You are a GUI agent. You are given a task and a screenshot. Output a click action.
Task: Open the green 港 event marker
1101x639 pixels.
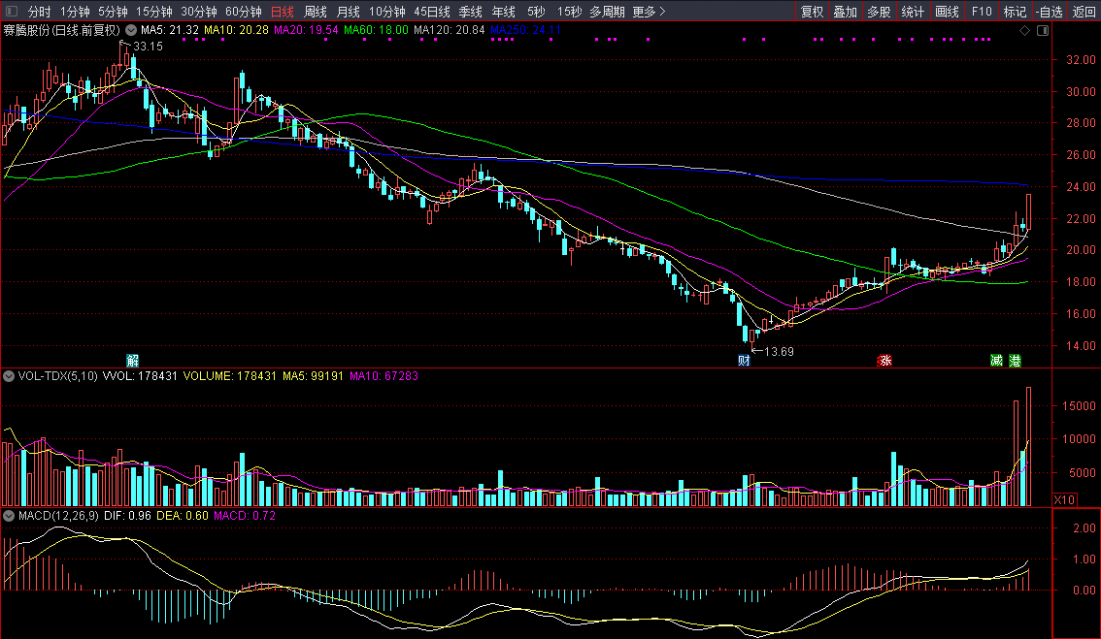click(x=1015, y=361)
